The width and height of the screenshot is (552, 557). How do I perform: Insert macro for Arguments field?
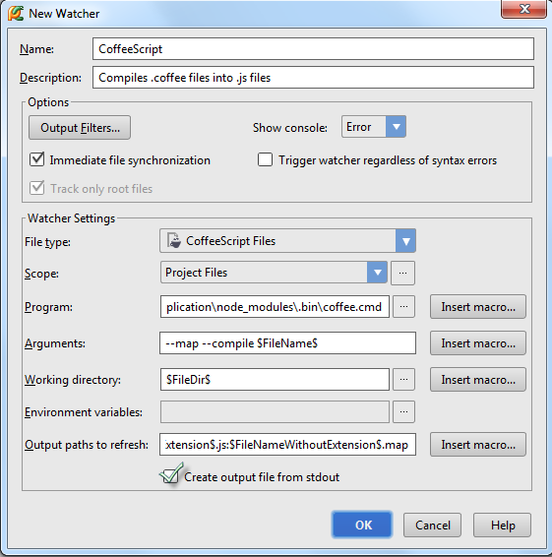coord(478,343)
